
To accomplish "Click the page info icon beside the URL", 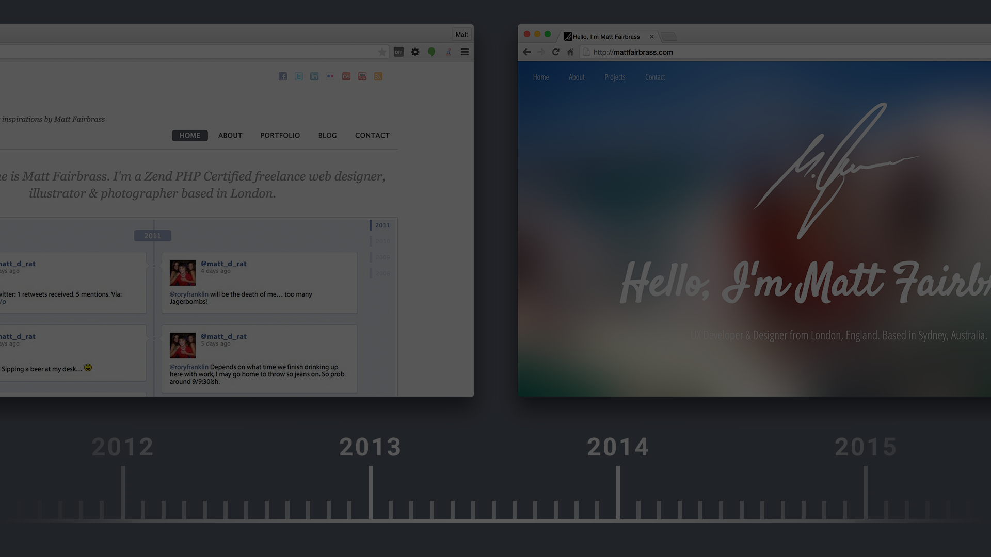I will point(586,52).
